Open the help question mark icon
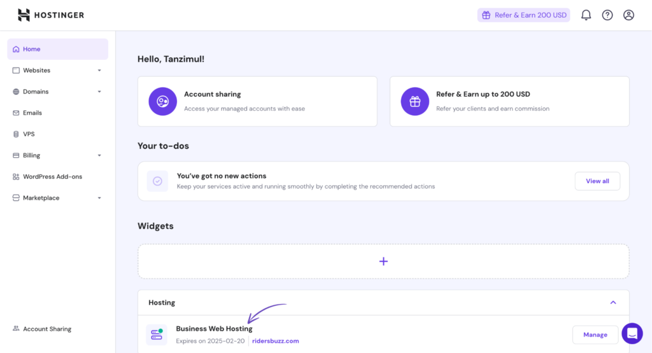Viewport: 652px width, 353px height. [607, 15]
